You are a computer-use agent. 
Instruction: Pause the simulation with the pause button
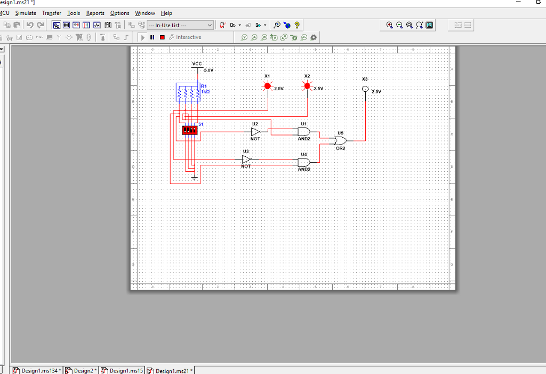[x=152, y=37]
